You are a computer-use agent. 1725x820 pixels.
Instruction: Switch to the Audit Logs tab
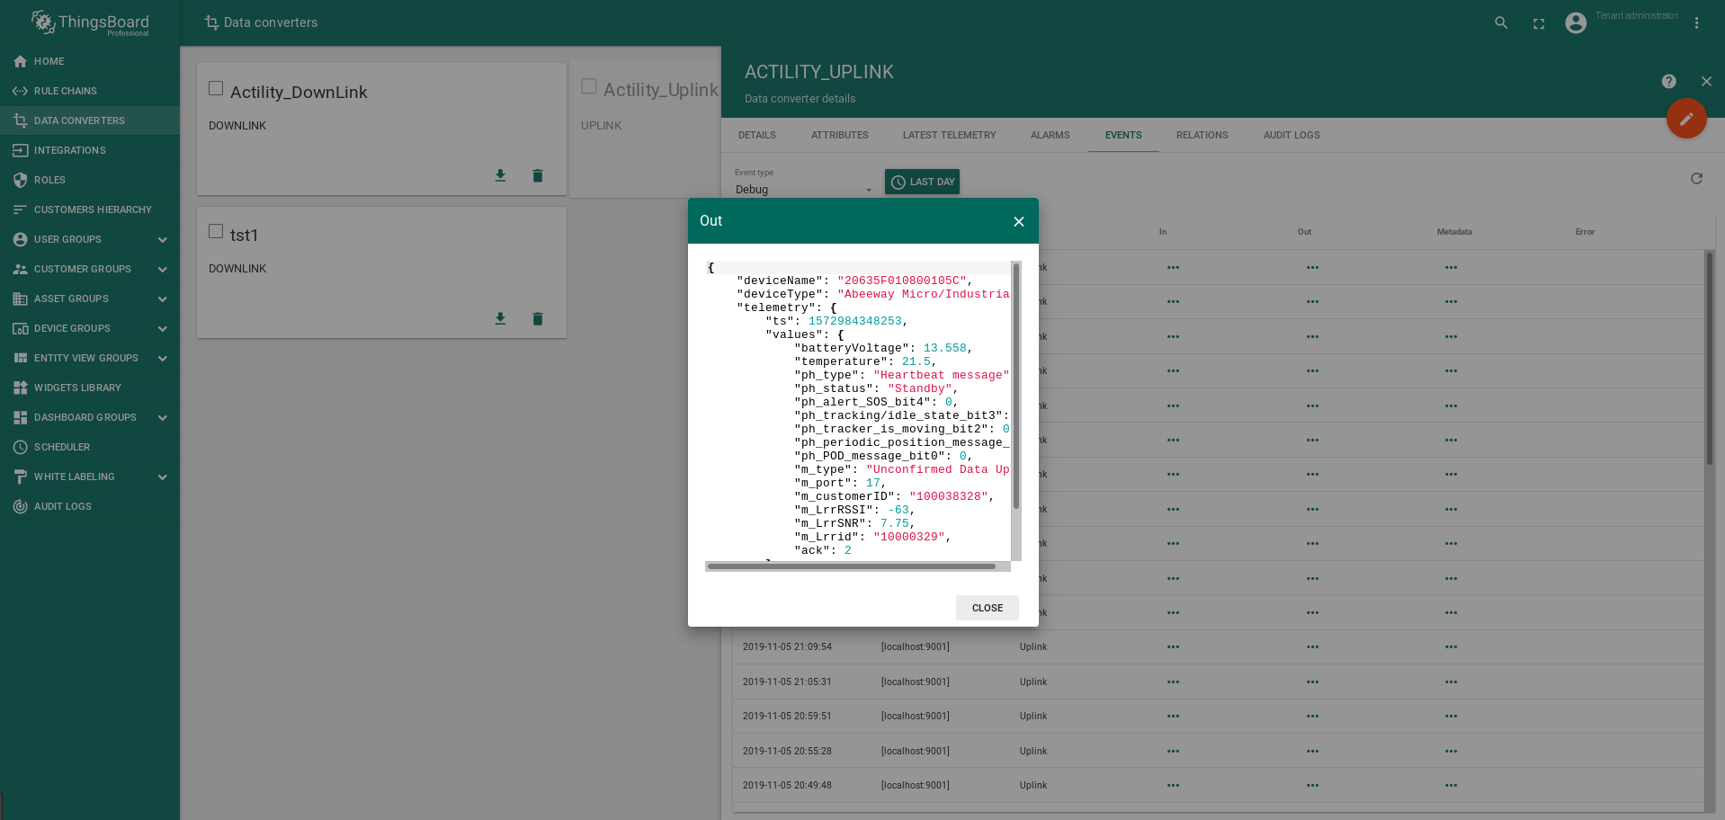(x=1292, y=135)
